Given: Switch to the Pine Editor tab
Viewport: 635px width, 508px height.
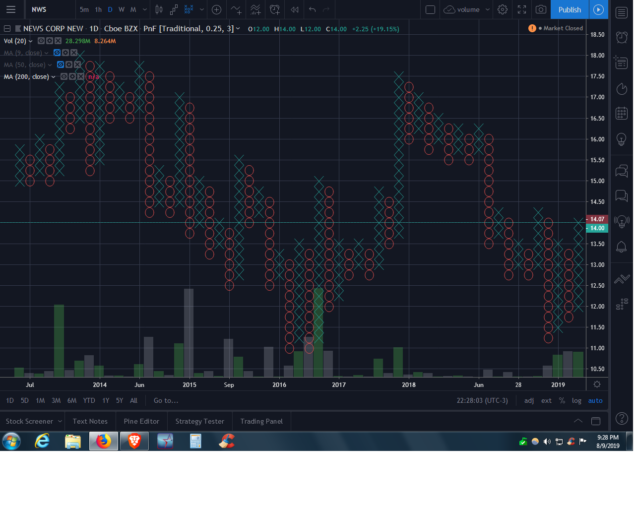Looking at the screenshot, I should [x=141, y=421].
